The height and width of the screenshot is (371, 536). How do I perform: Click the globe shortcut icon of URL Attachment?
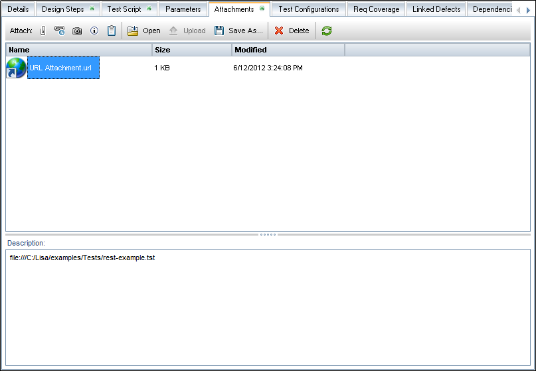pyautogui.click(x=16, y=68)
